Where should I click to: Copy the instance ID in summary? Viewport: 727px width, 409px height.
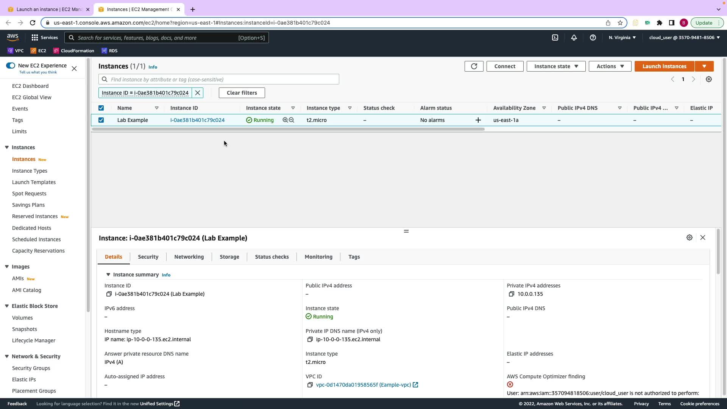109,294
